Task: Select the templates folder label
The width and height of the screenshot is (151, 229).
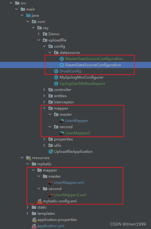Action: 46,214
